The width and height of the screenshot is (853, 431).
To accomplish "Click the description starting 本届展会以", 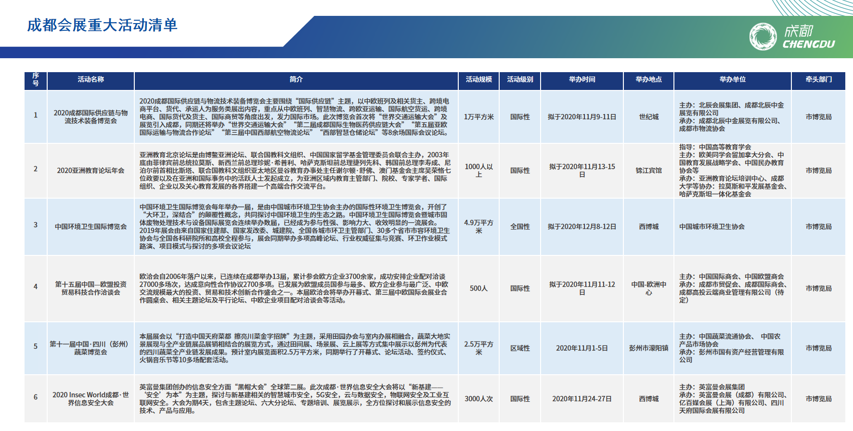I will tap(295, 348).
